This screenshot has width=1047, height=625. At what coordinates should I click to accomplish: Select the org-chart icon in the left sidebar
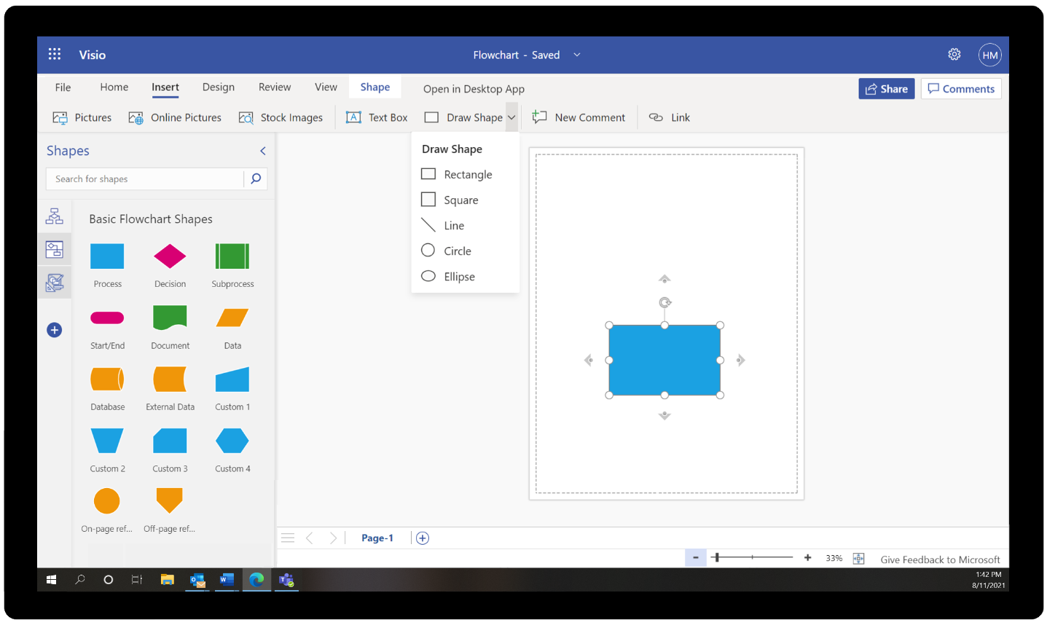[54, 216]
